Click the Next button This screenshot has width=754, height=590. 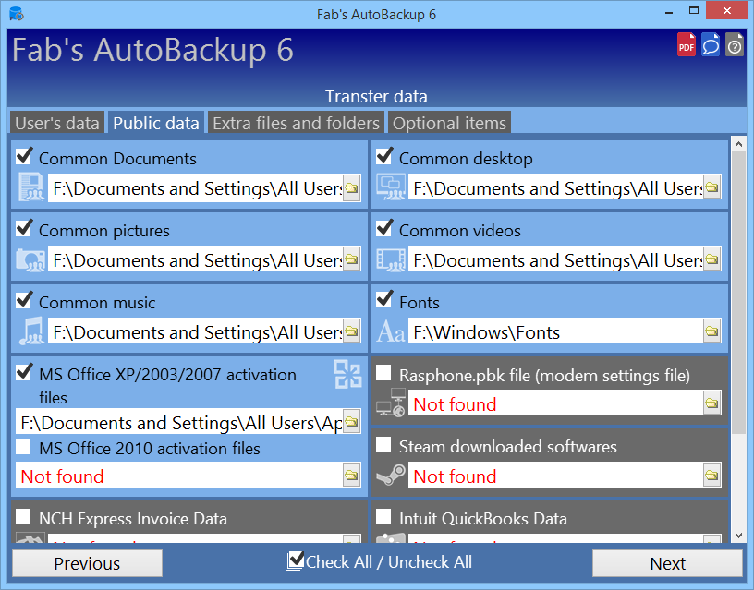(x=667, y=563)
